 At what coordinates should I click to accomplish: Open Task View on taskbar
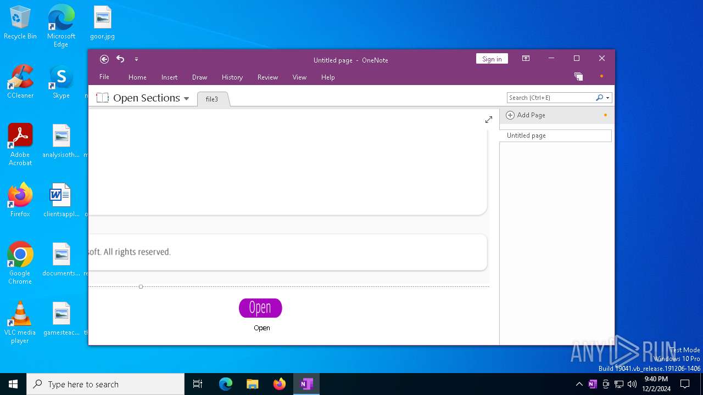(x=198, y=384)
